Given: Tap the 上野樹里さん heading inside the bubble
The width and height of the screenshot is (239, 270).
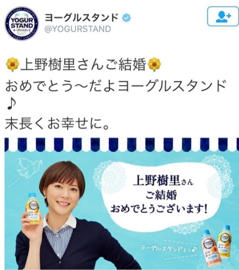Looking at the screenshot, I should 163,182.
